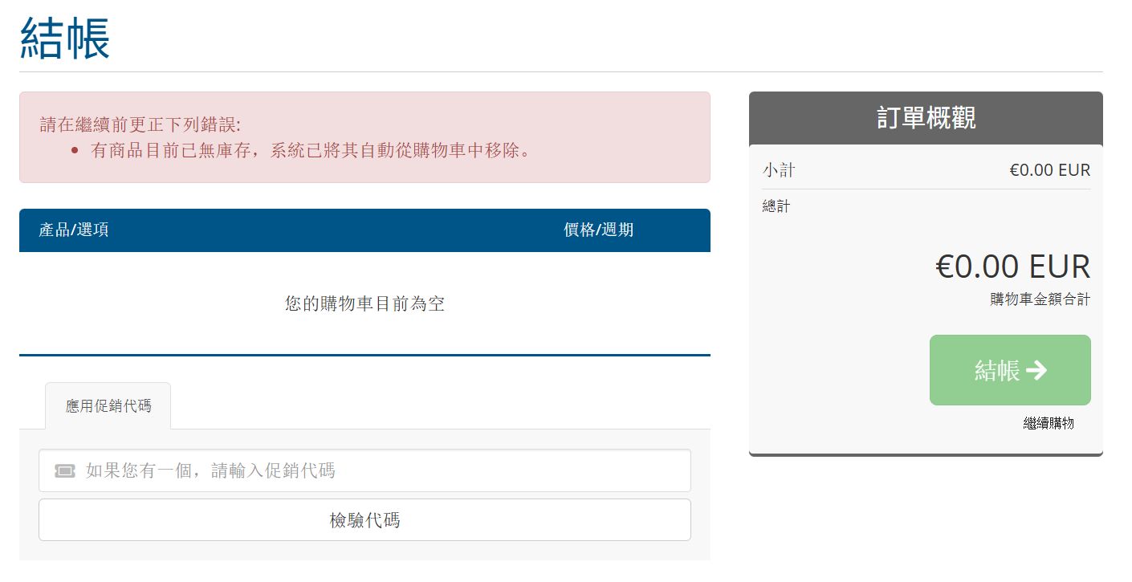
Task: Click the 小計 label
Action: click(x=779, y=170)
